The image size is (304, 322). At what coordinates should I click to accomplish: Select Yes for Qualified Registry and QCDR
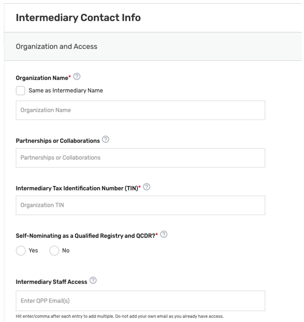21,251
